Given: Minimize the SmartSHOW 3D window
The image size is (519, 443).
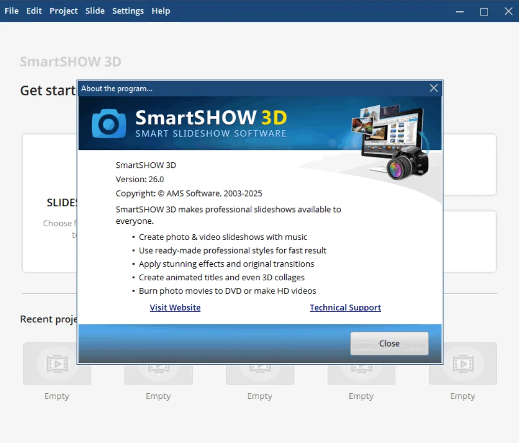Looking at the screenshot, I should (x=459, y=12).
